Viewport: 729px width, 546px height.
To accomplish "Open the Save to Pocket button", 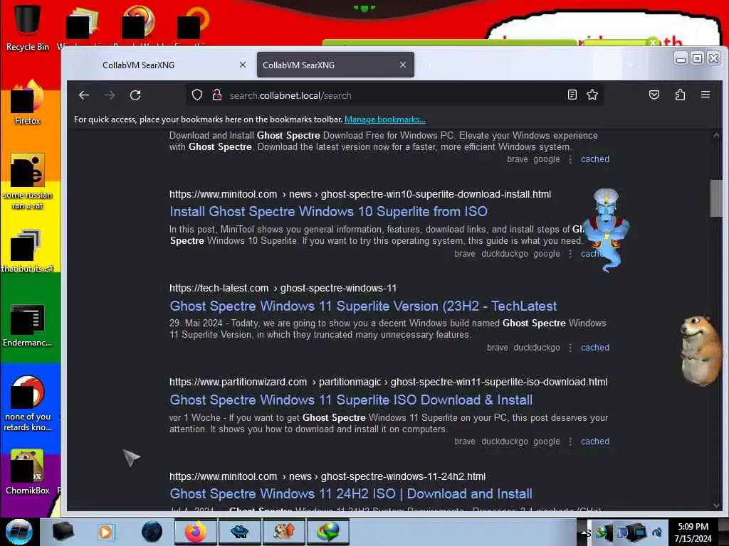I will 654,95.
